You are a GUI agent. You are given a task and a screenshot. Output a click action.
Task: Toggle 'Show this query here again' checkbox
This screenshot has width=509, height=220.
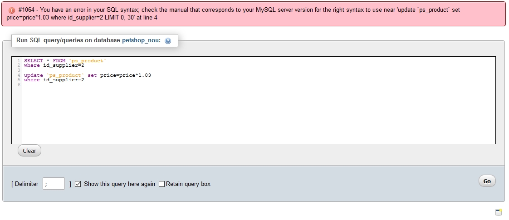[78, 184]
